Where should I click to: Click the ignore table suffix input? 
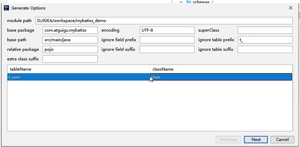point(265,49)
